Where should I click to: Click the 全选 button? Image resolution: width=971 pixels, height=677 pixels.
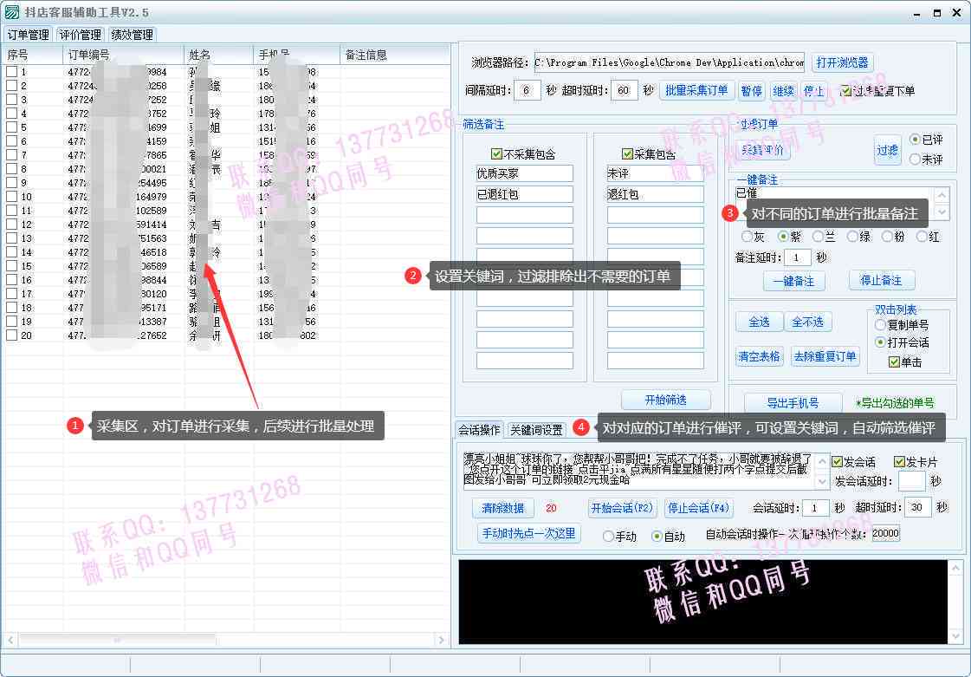click(x=759, y=322)
